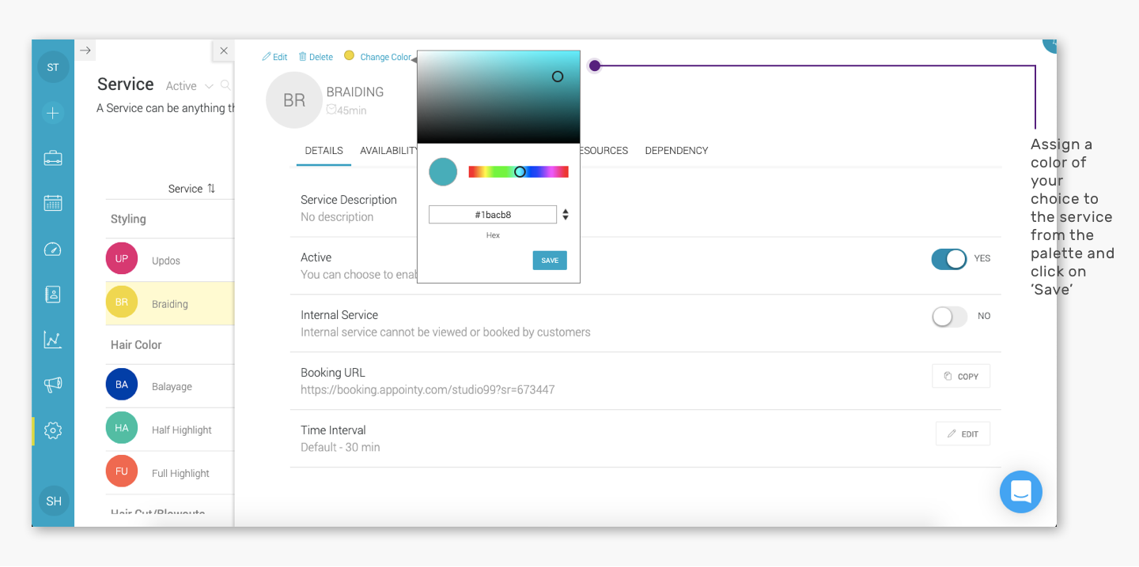Viewport: 1139px width, 567px height.
Task: Click the search magnifier next to Active
Action: (x=226, y=85)
